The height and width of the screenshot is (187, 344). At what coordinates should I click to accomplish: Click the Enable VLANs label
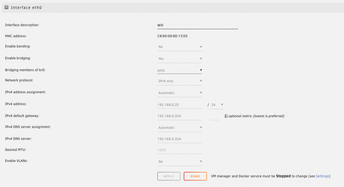[17, 161]
